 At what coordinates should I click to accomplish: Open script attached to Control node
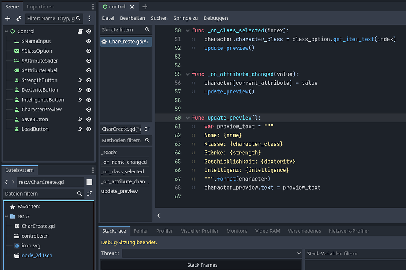[80, 31]
